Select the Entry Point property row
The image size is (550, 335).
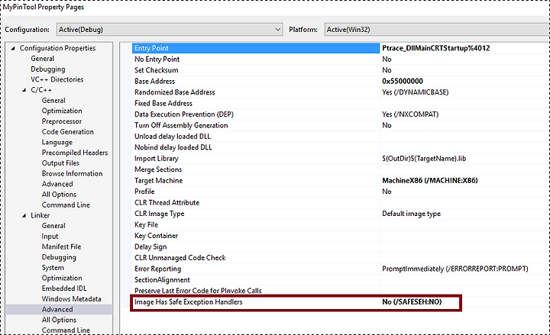(256, 48)
